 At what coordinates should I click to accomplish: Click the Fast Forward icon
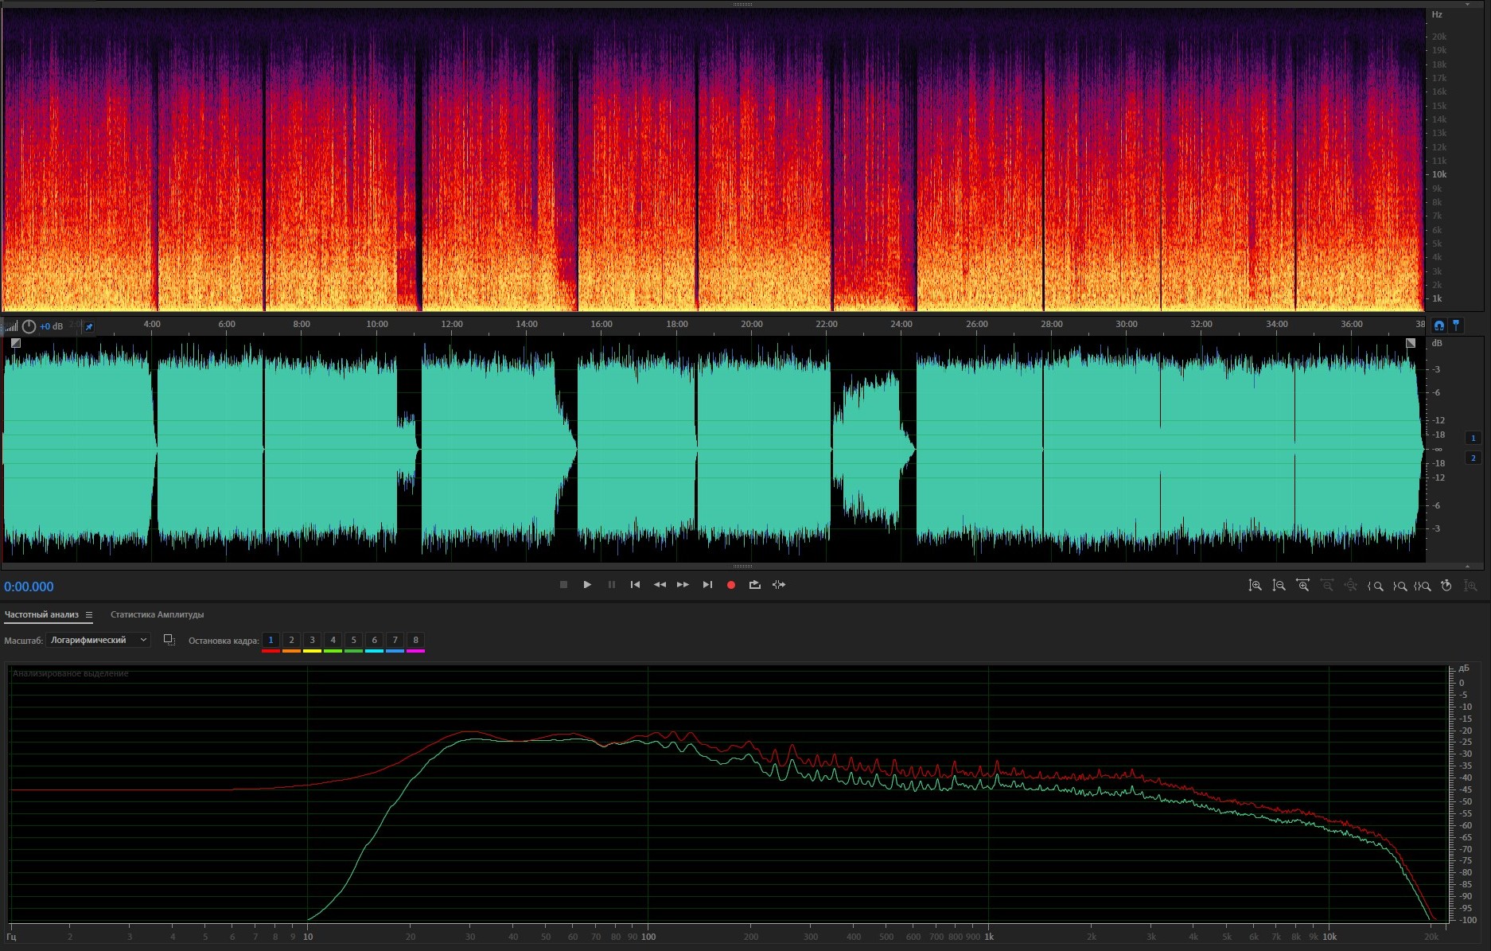point(683,585)
